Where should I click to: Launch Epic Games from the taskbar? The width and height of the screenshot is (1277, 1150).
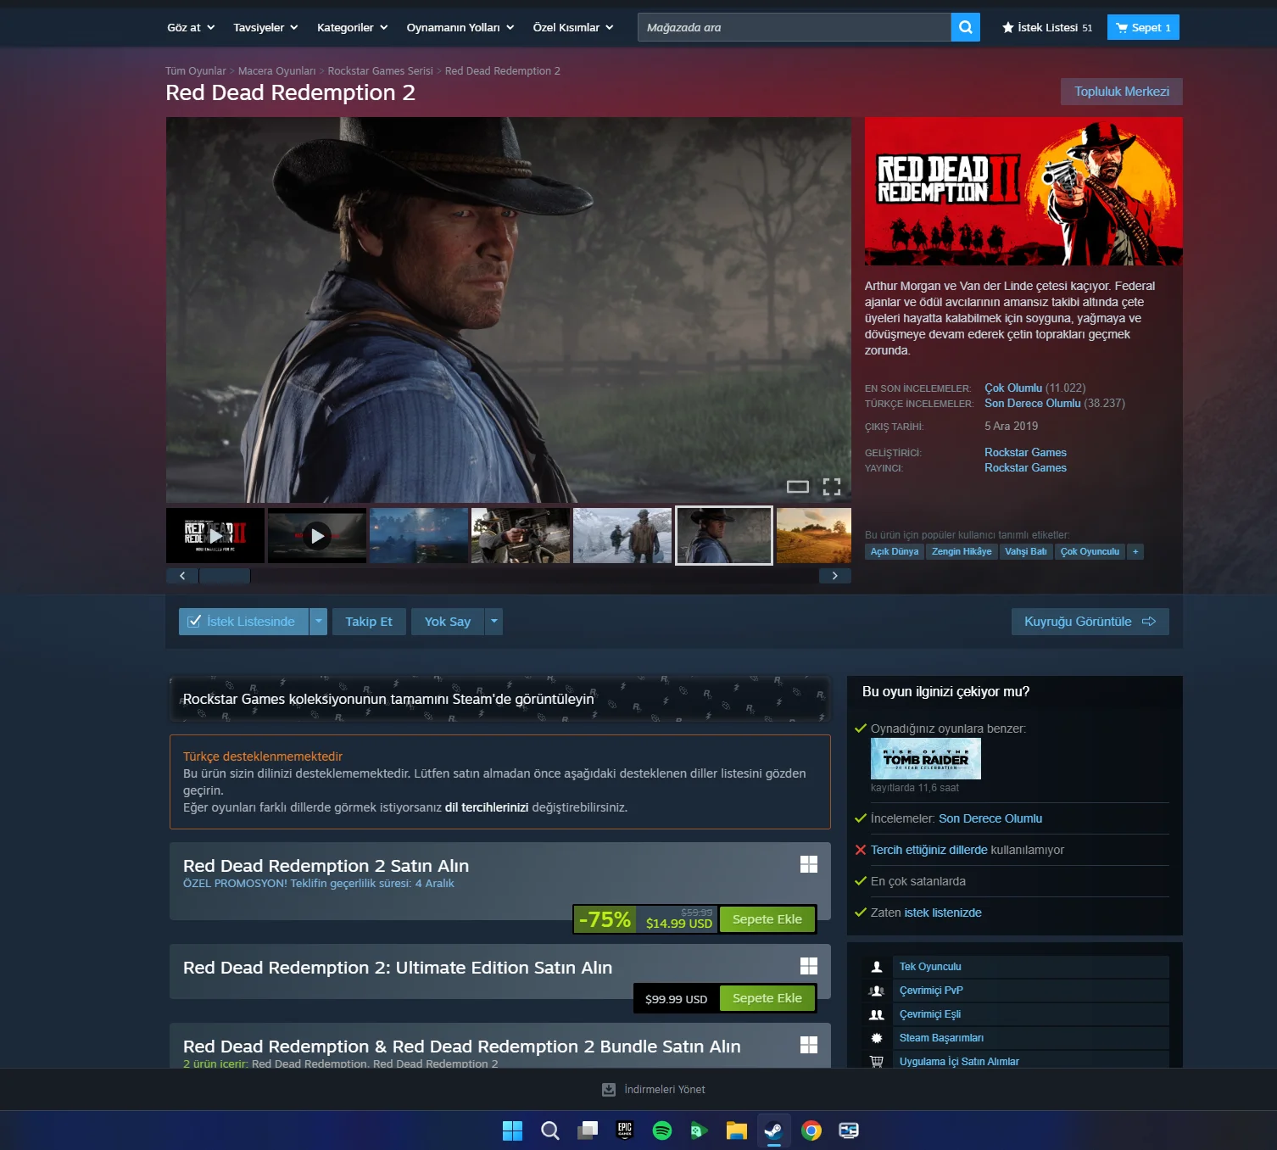point(625,1130)
